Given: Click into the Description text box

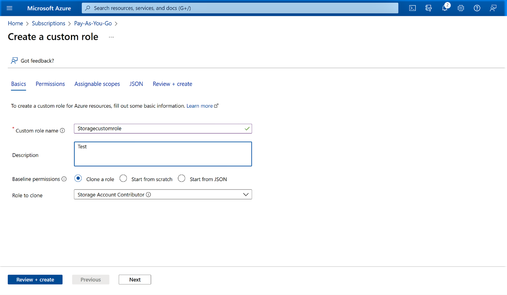Looking at the screenshot, I should coord(163,154).
